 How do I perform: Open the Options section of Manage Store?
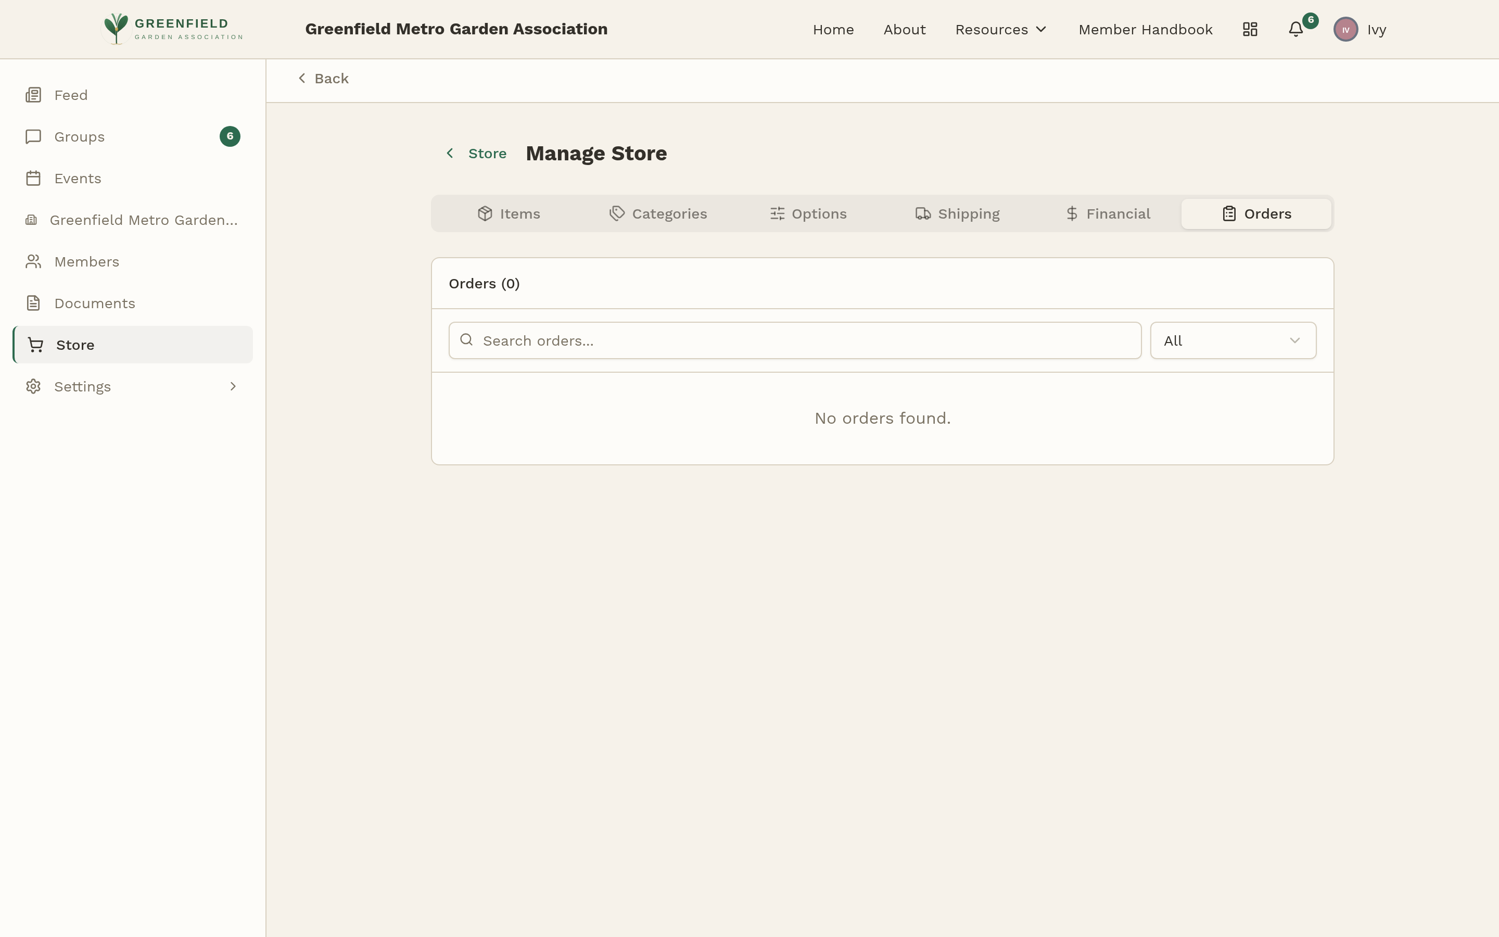[x=808, y=213]
